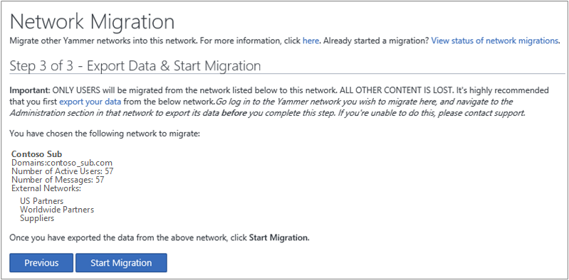The width and height of the screenshot is (569, 280).
Task: Follow the 'export your data' link
Action: point(90,102)
